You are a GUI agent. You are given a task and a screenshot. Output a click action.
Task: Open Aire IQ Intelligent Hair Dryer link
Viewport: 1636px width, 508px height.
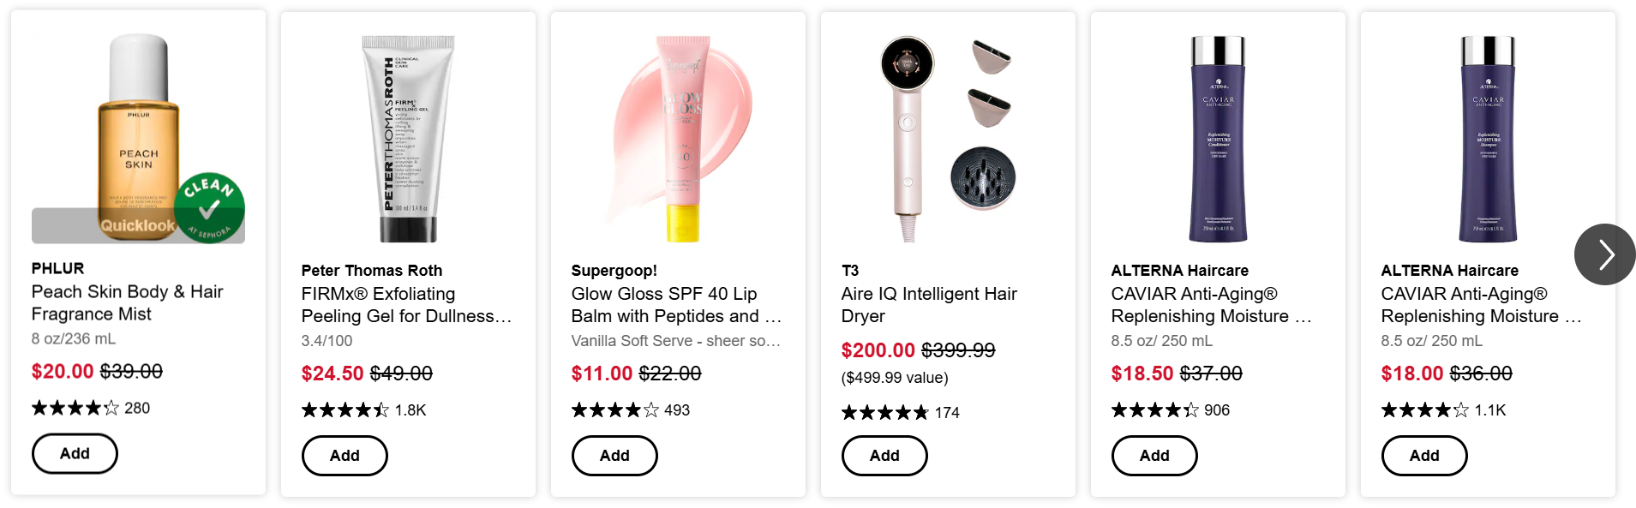click(928, 305)
